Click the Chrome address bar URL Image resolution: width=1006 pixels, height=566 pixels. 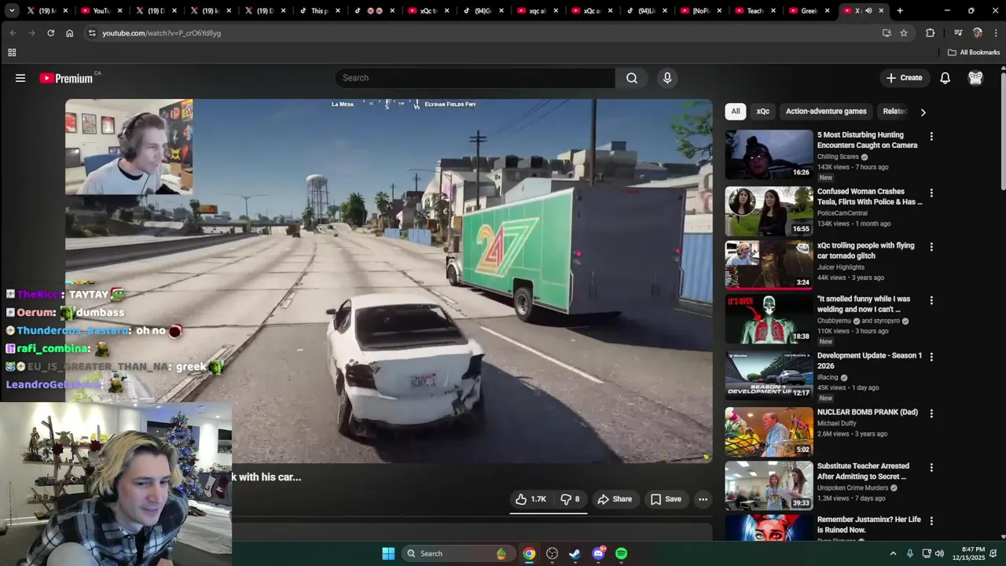pyautogui.click(x=161, y=33)
